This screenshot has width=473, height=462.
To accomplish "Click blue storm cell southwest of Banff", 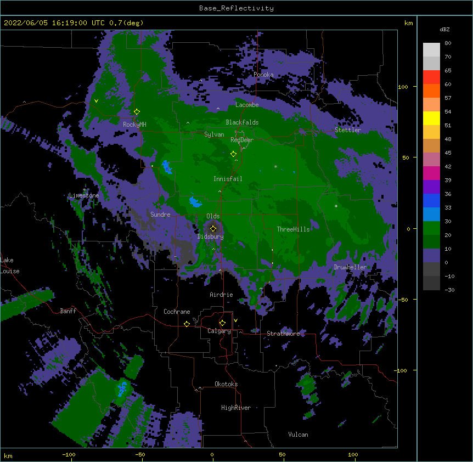I will (x=122, y=388).
